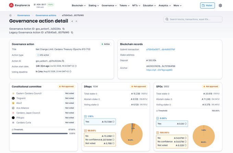Screen dimensions: 233x153
Task: Click square icon beside share icon
Action: click(76, 21)
